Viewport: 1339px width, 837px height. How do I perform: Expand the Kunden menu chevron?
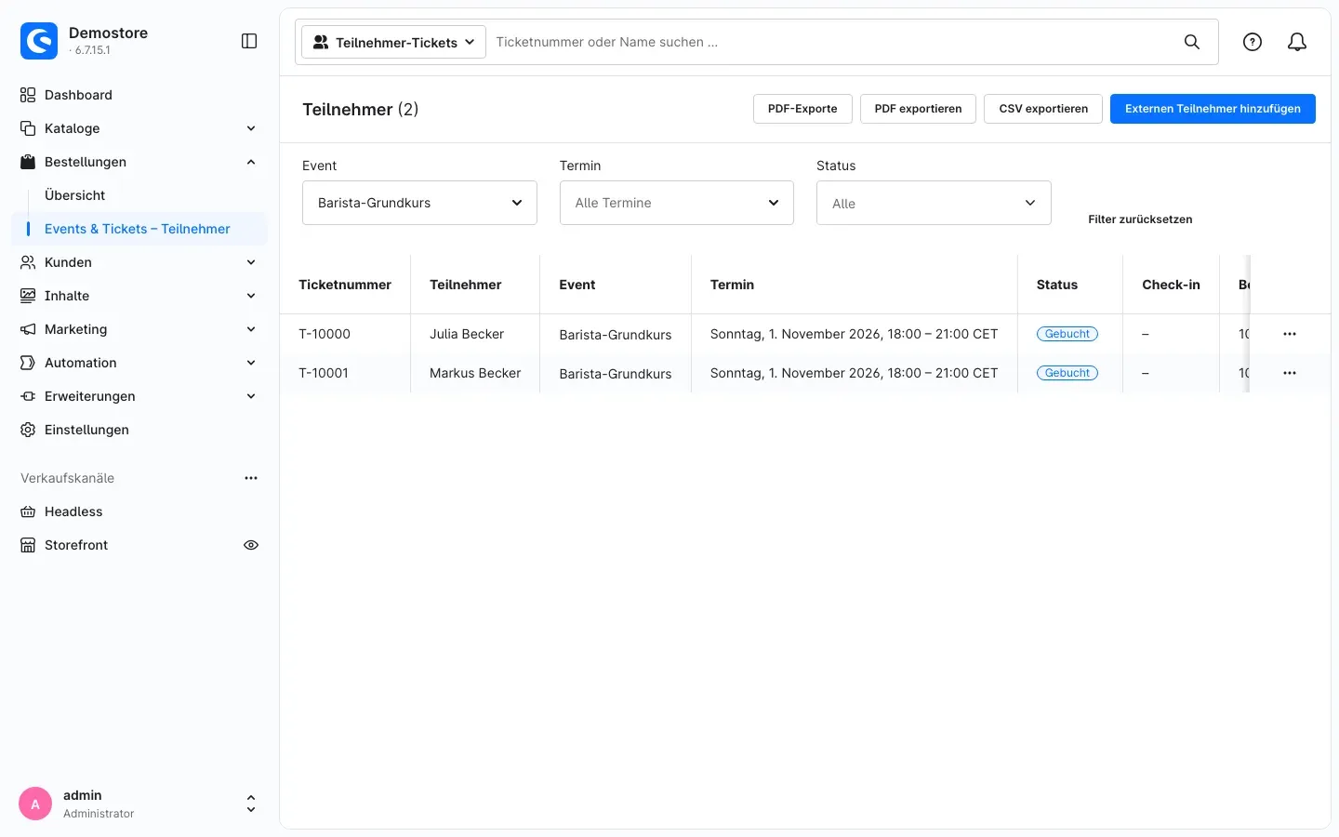tap(251, 262)
